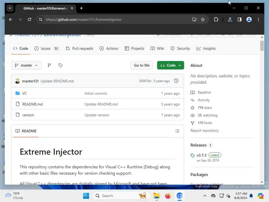The height and width of the screenshot is (202, 269).
Task: Open the Projects tab
Action: tap(134, 48)
